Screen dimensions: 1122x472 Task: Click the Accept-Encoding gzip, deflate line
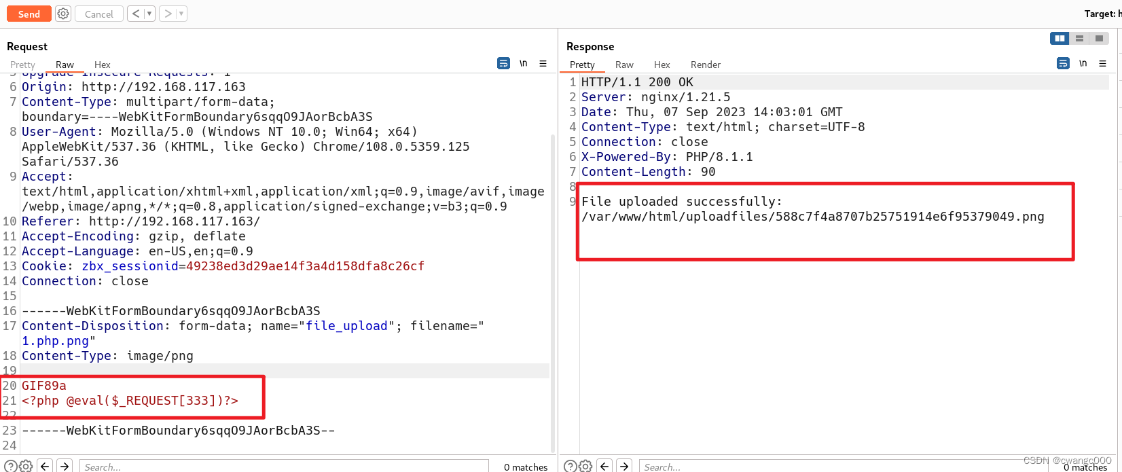pyautogui.click(x=134, y=236)
